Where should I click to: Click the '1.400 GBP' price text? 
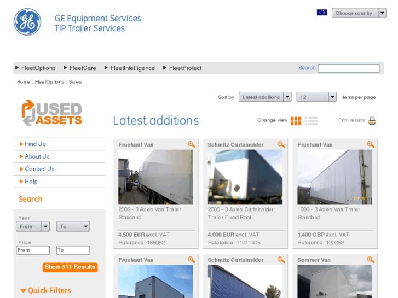311,235
